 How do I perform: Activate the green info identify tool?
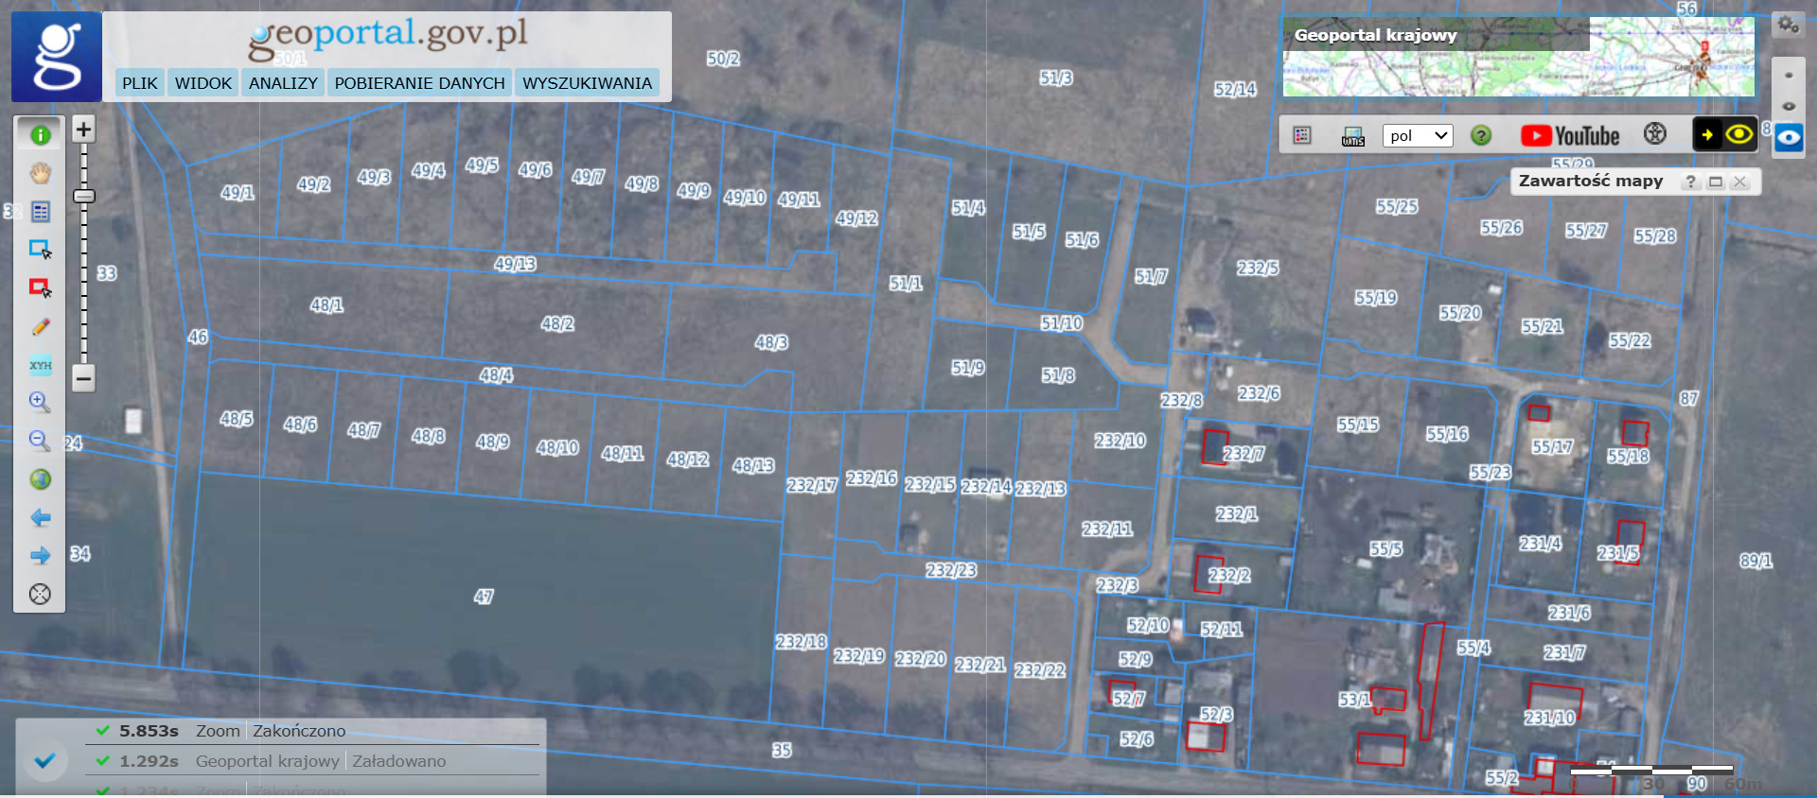coord(40,135)
